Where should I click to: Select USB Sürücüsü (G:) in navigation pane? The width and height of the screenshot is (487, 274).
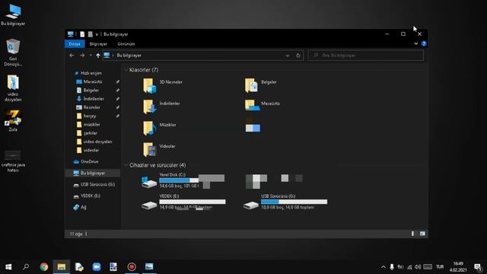click(x=97, y=184)
